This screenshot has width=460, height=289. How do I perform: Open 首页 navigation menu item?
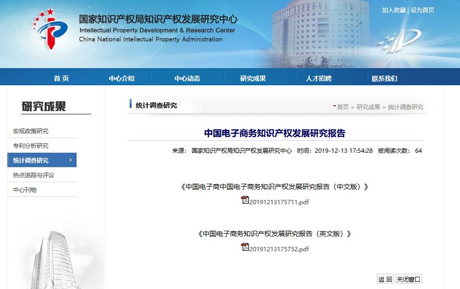point(61,78)
